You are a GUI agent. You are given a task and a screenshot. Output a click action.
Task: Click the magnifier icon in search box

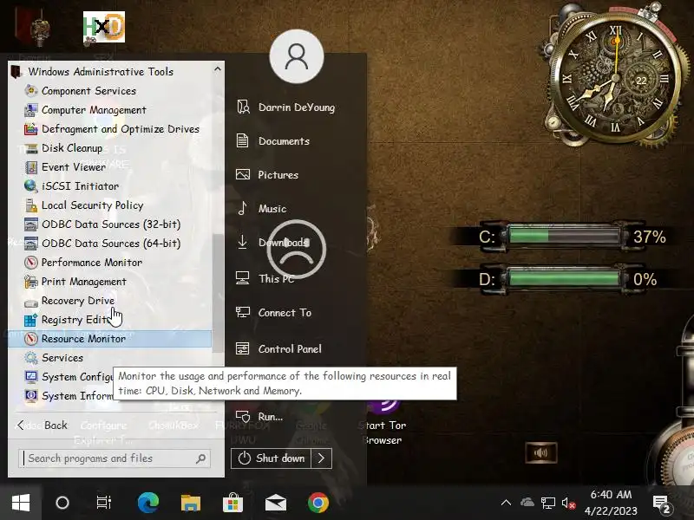point(200,458)
